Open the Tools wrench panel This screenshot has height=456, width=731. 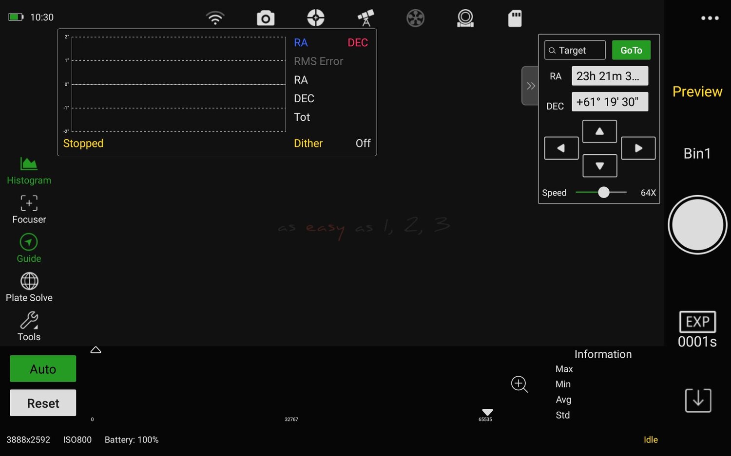(29, 326)
